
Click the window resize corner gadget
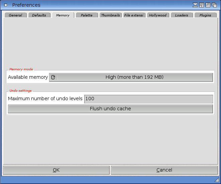click(217, 180)
